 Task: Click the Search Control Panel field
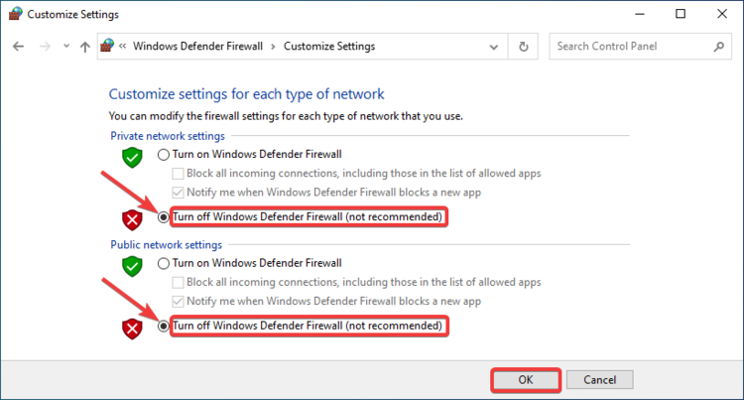640,46
